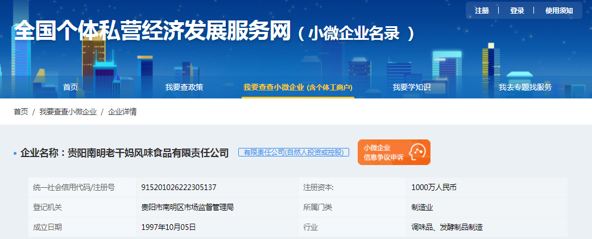Click credit code 91520102622230513​7

(x=179, y=188)
